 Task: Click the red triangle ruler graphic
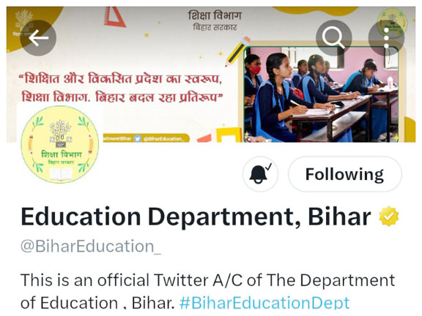click(114, 17)
